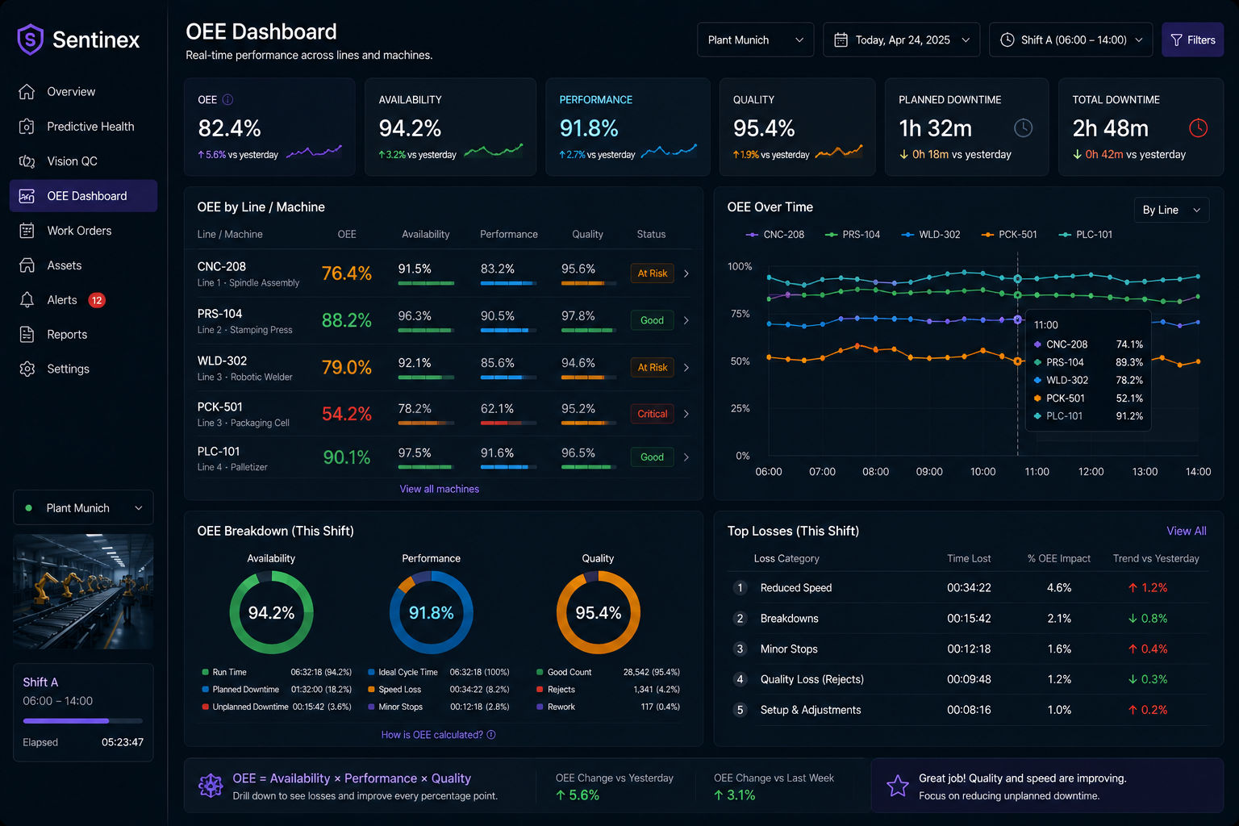
Task: Open the By Line chart grouping dropdown
Action: (x=1171, y=210)
